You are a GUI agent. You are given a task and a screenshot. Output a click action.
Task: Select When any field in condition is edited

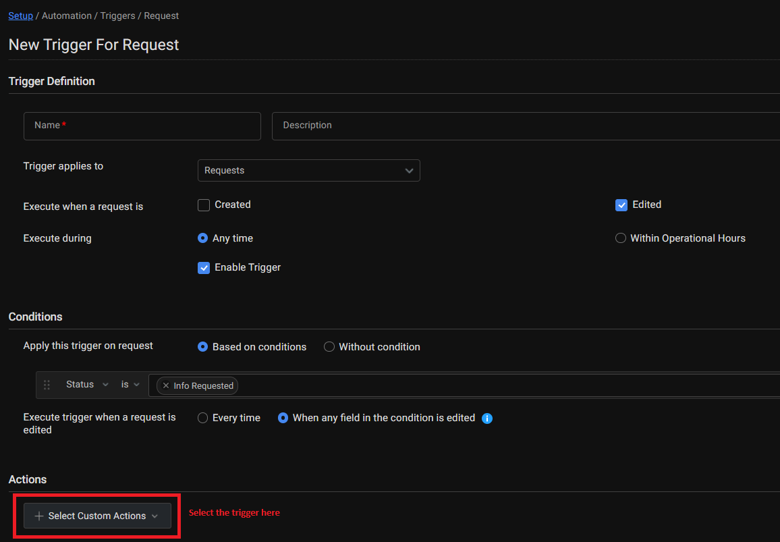pos(283,418)
